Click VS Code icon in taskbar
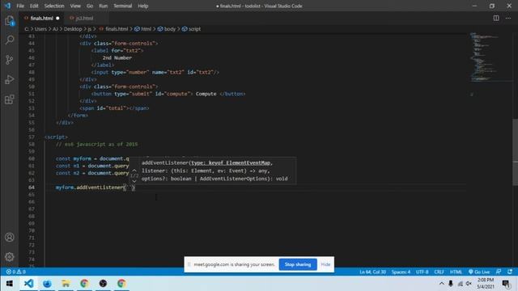 [29, 284]
